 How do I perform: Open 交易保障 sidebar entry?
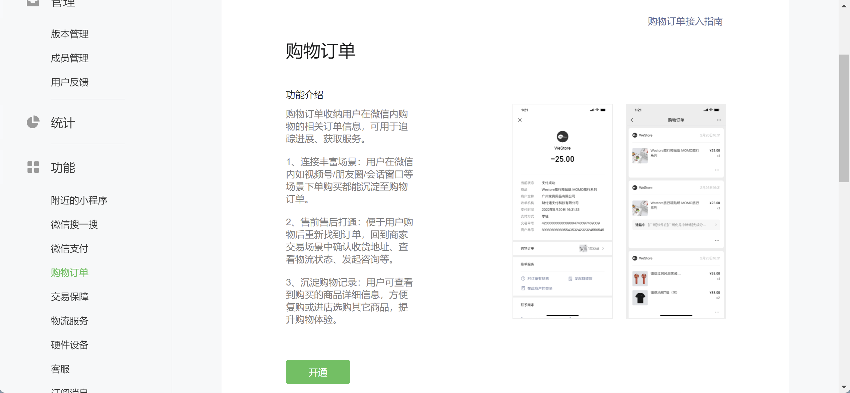coord(69,297)
